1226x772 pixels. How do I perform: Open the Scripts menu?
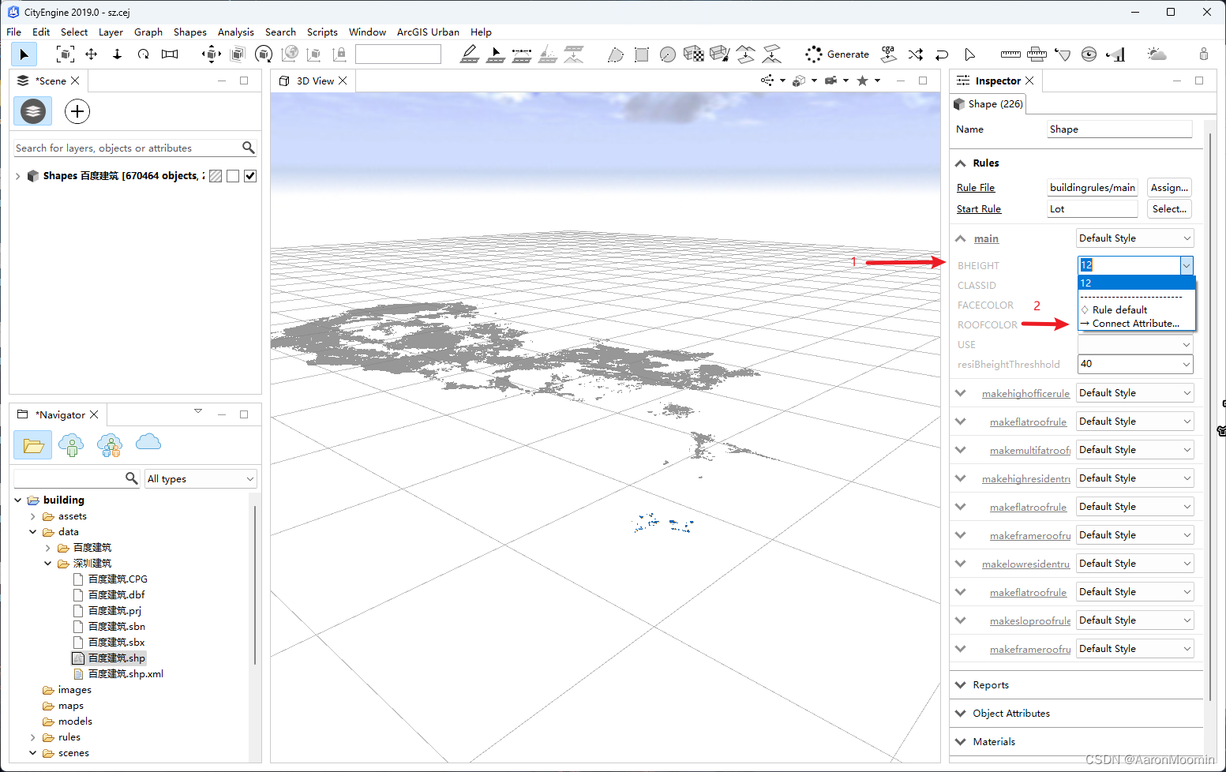322,32
